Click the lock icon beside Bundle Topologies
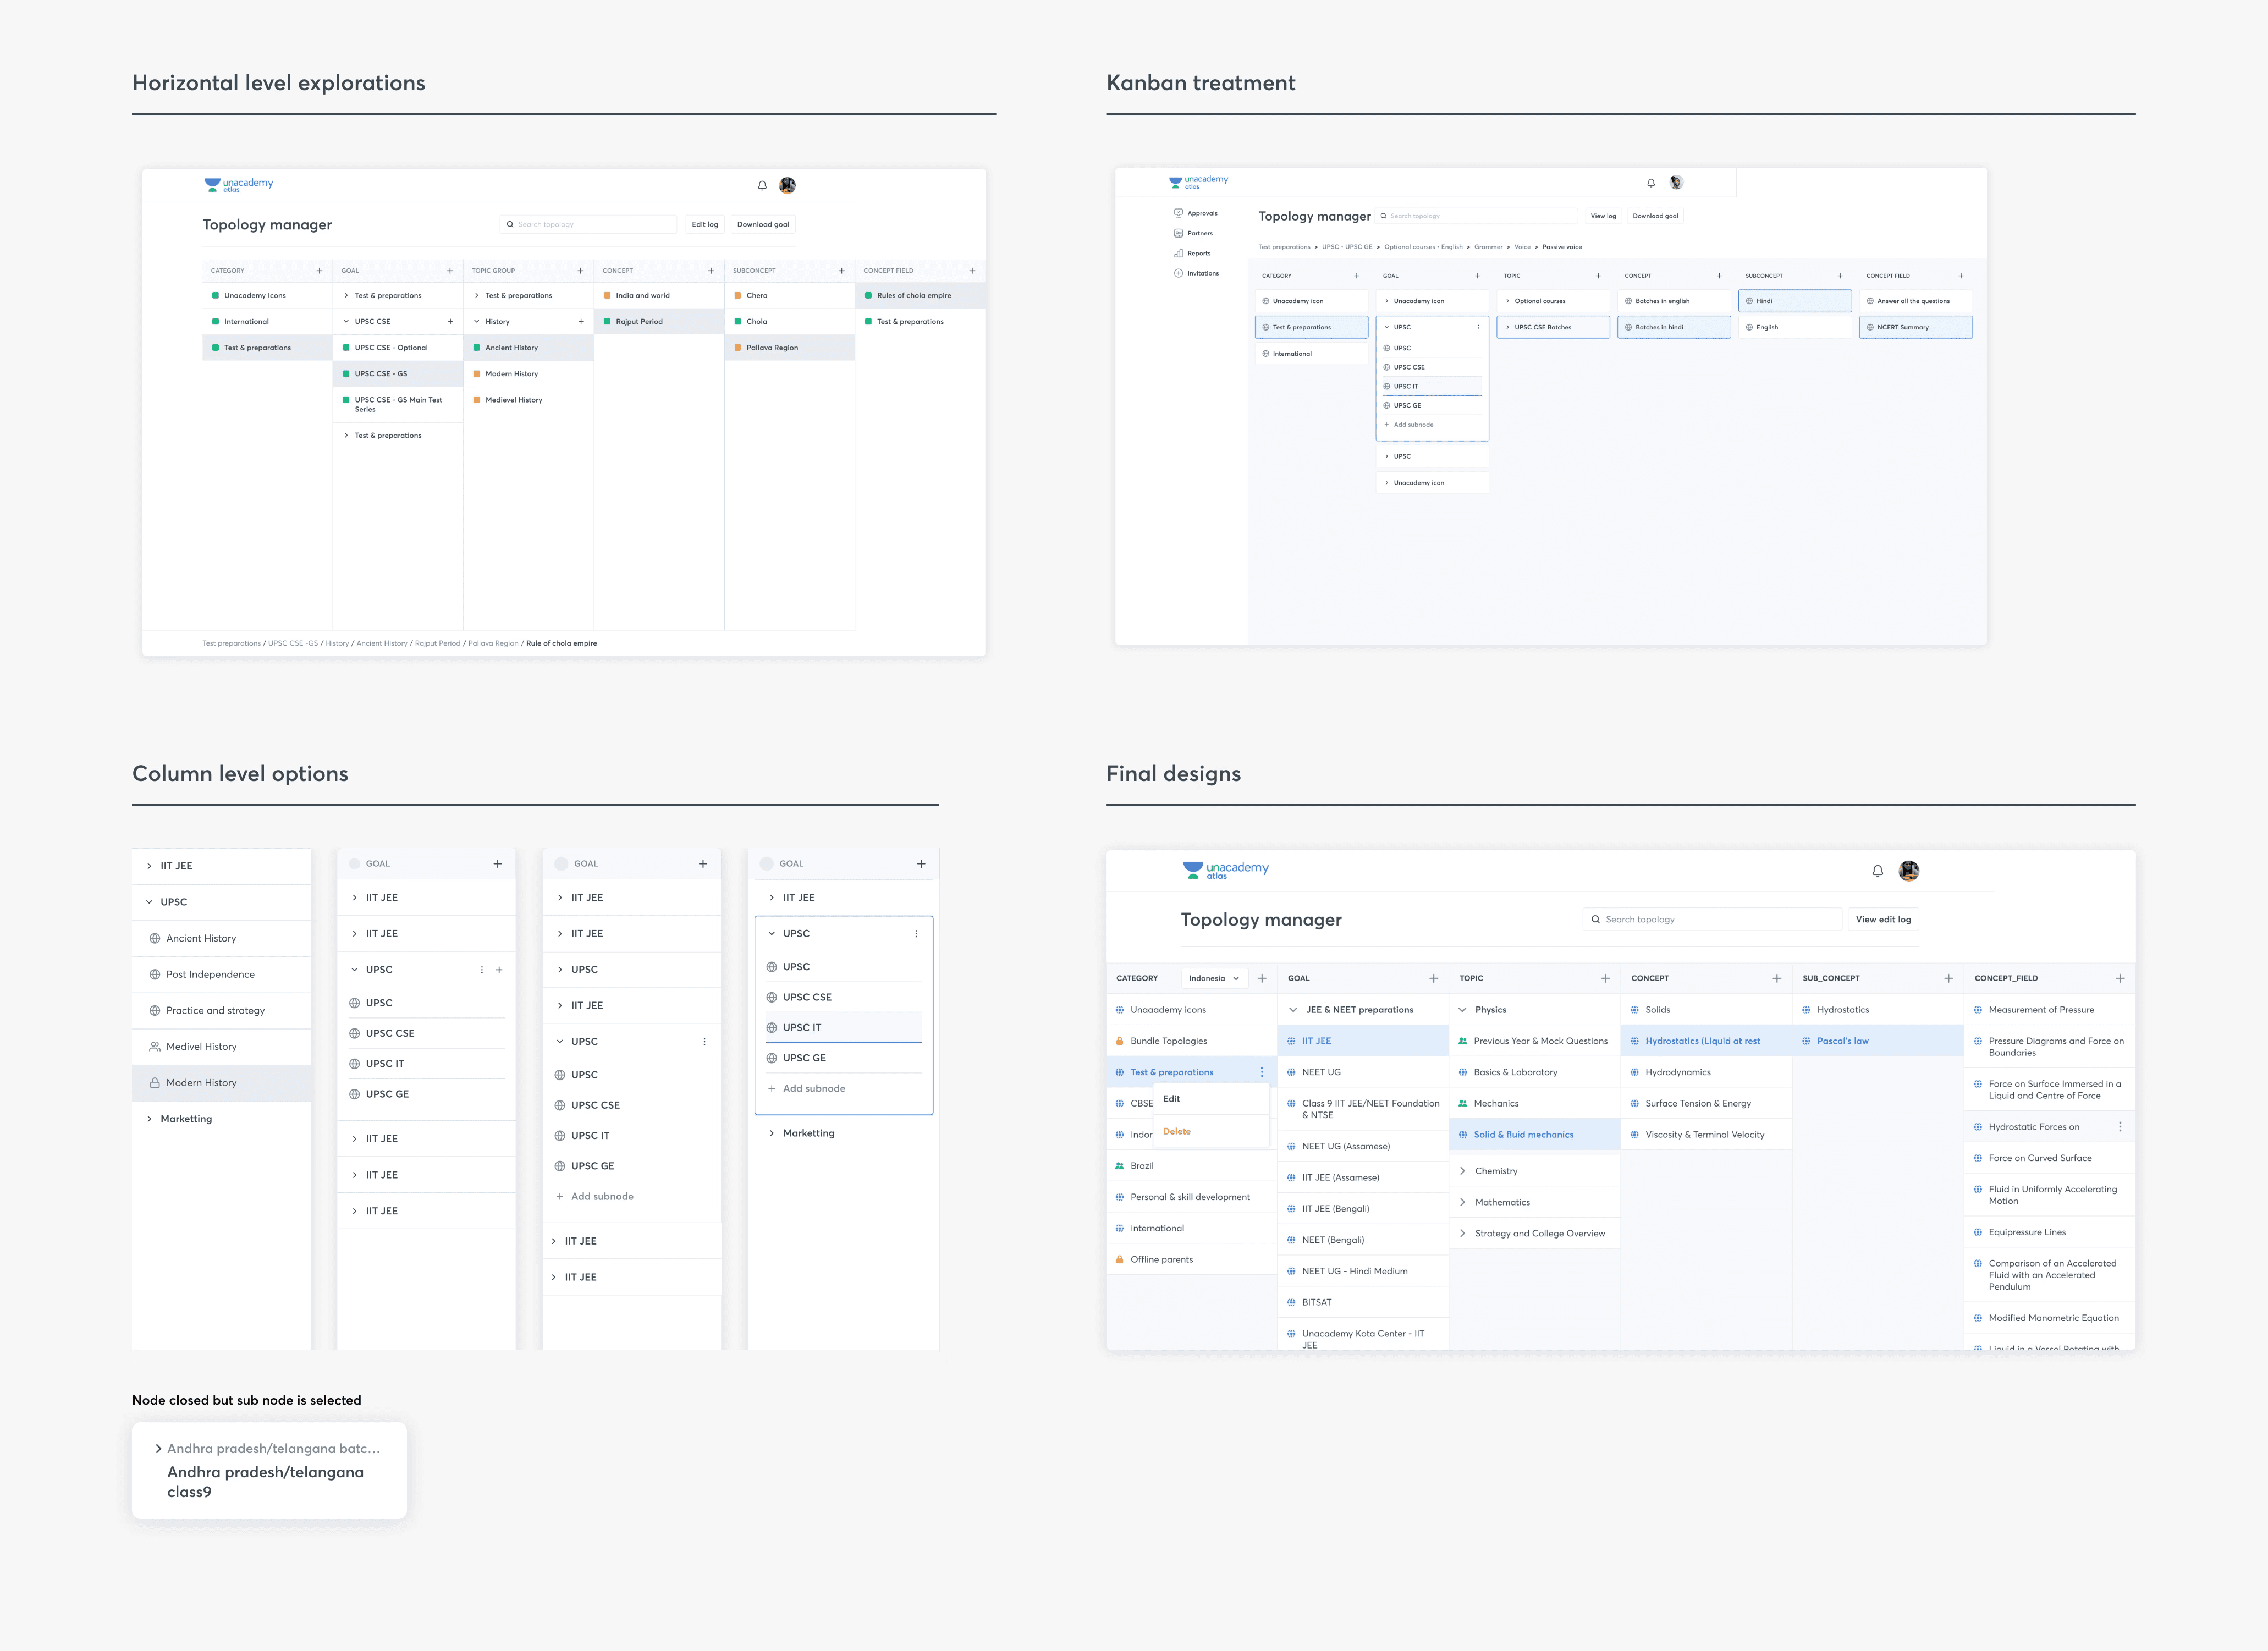 point(1119,1041)
